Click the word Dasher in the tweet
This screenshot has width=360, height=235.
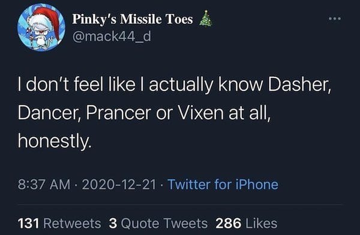click(299, 85)
